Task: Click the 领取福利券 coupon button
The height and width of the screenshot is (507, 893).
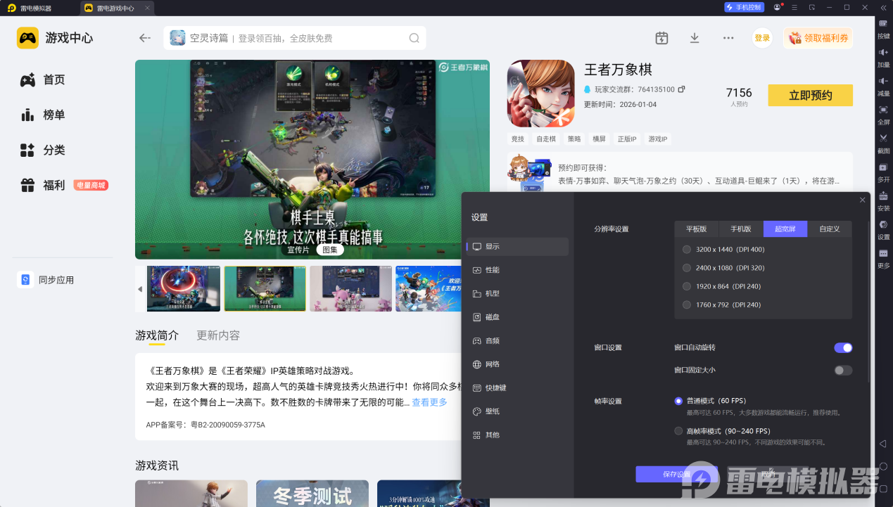Action: pos(818,38)
